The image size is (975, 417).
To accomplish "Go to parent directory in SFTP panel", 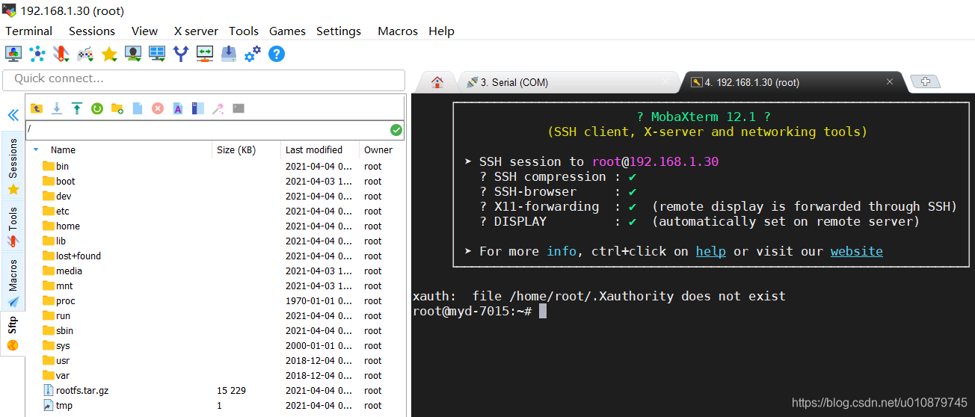I will [x=37, y=108].
